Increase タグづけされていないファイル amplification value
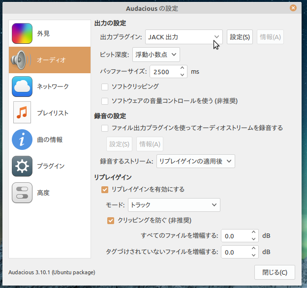Image resolution: width=307 pixels, height=288 pixels. pyautogui.click(x=253, y=249)
